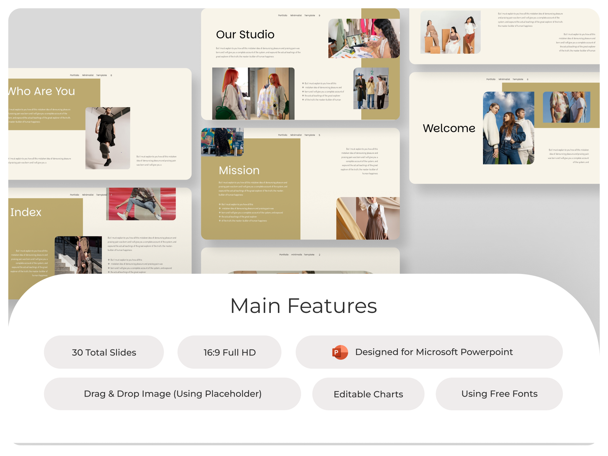Select the three women on boxes photo
608x456 pixels.
coord(450,32)
